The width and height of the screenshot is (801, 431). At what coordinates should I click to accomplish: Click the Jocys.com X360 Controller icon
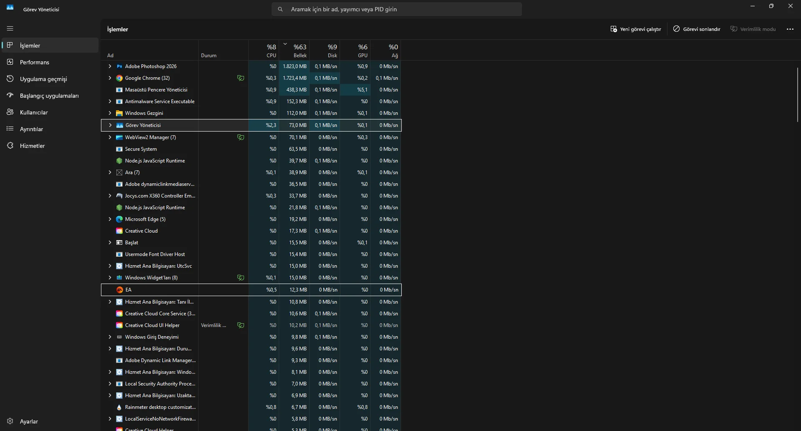(119, 196)
